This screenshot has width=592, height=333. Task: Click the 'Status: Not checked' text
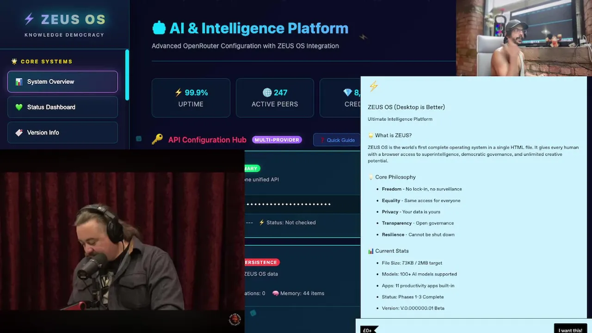coord(291,222)
